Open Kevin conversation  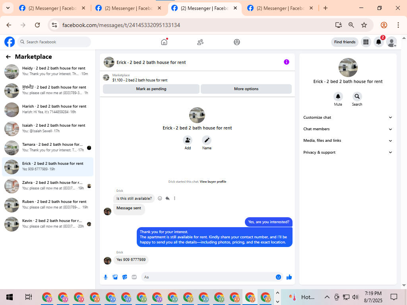coord(48,224)
